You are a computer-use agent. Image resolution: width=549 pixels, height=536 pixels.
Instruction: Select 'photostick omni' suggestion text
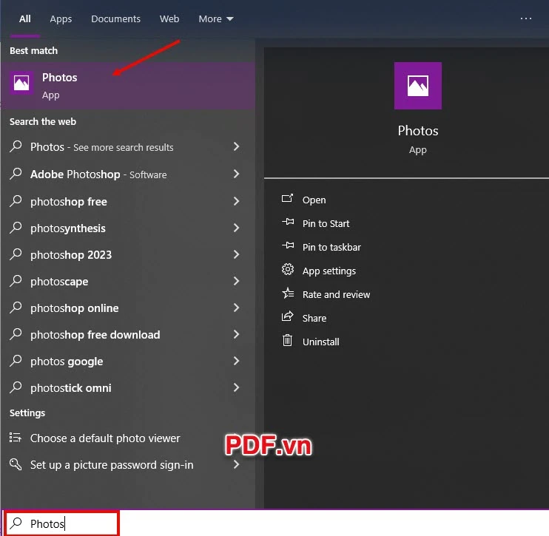(x=71, y=388)
